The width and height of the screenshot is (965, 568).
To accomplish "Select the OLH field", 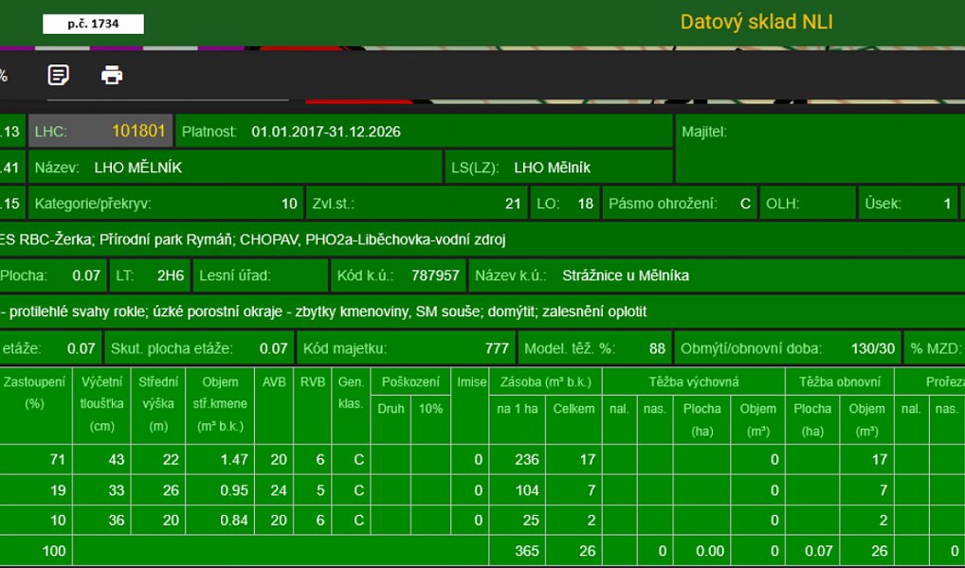I will 808,204.
